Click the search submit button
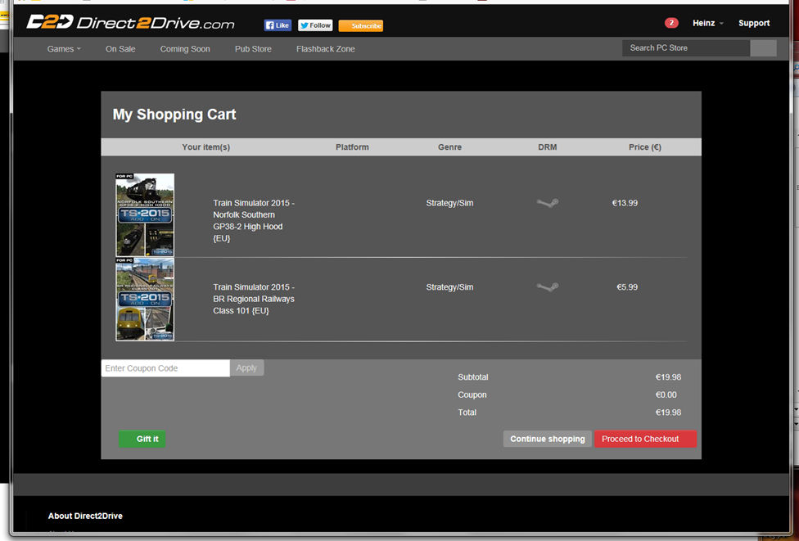Screen dimensions: 799x541 tap(763, 48)
